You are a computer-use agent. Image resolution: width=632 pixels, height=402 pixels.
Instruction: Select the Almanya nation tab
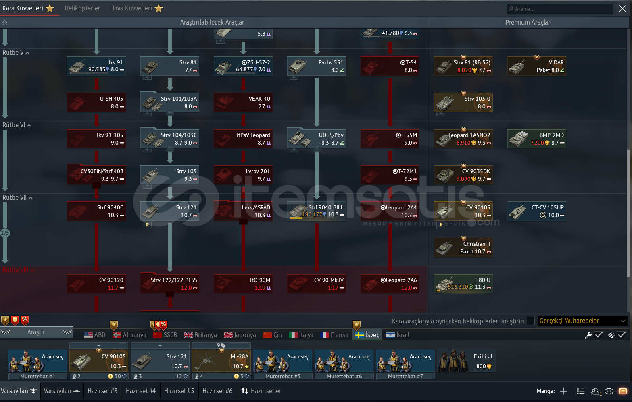(129, 335)
